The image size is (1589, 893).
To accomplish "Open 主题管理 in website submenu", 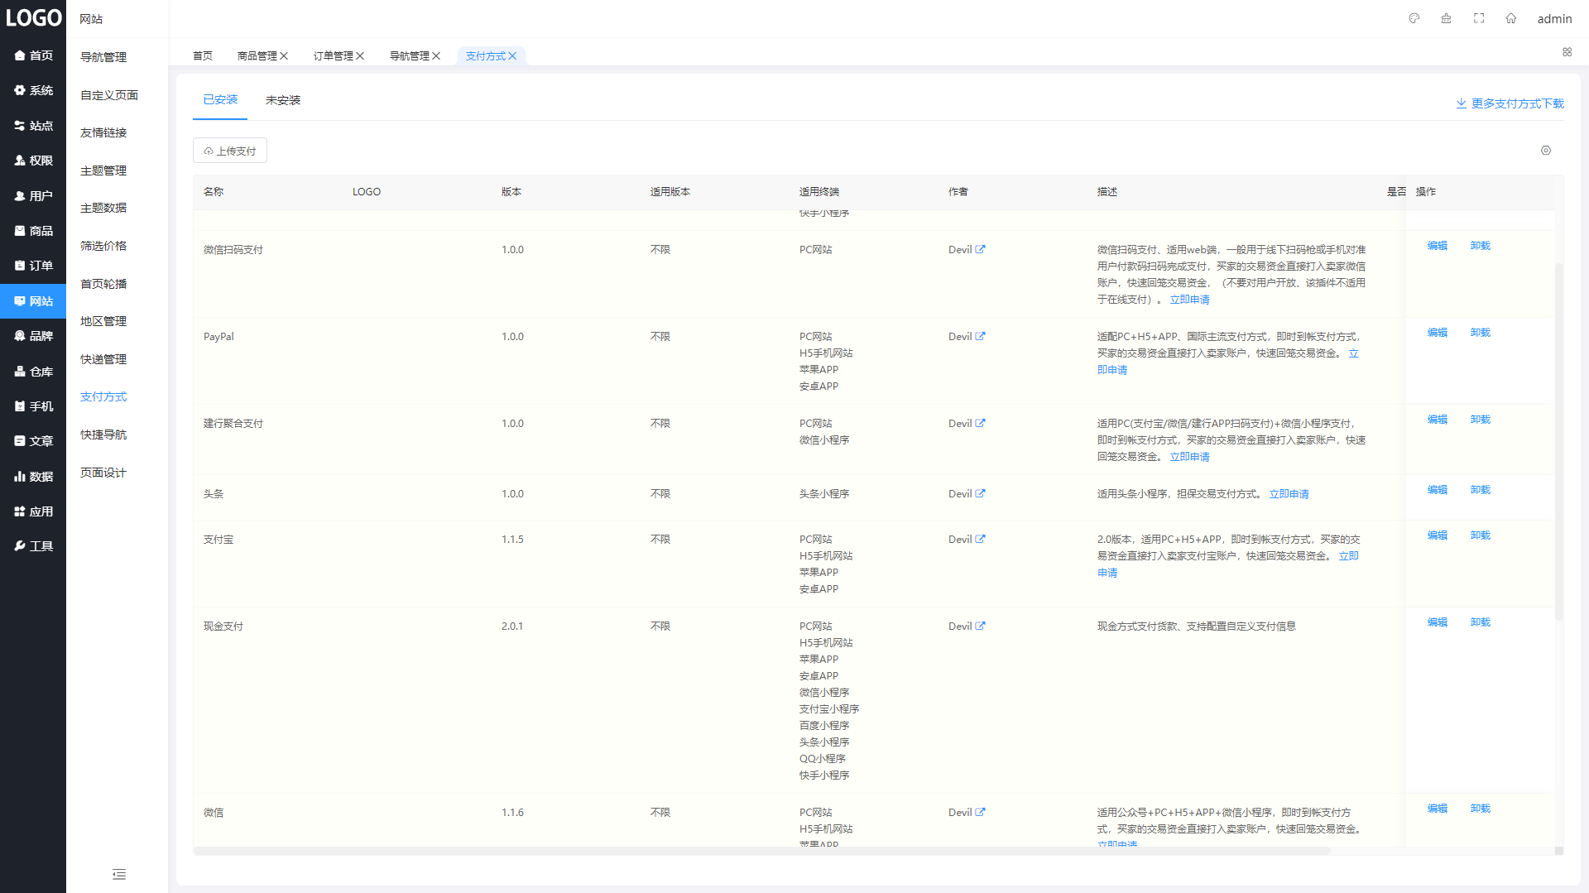I will pos(103,170).
